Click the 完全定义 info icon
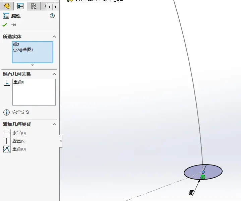 6,112
